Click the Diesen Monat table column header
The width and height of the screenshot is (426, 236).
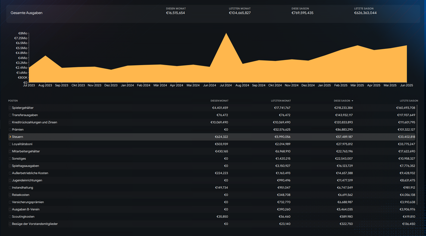point(219,101)
